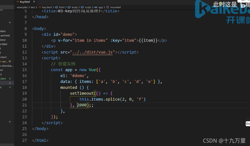The width and height of the screenshot is (250, 146).
Task: Click the key.html breadcrumb segment
Action: click(45, 7)
